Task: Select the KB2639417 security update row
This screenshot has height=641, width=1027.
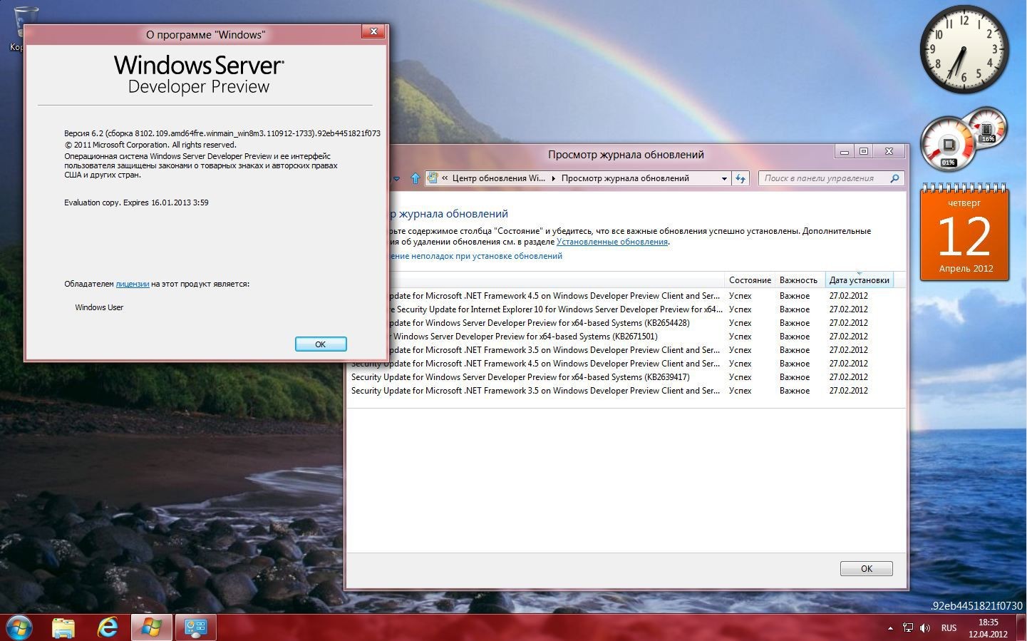Action: (626, 377)
